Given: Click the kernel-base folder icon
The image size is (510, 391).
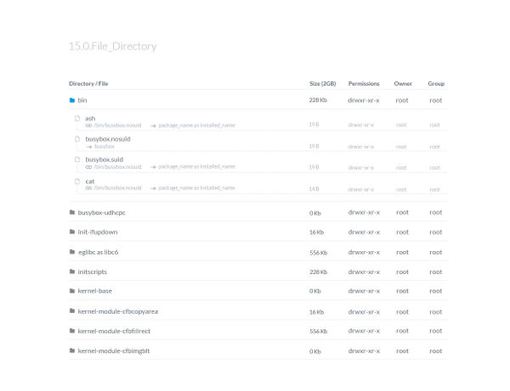Looking at the screenshot, I should coord(72,291).
